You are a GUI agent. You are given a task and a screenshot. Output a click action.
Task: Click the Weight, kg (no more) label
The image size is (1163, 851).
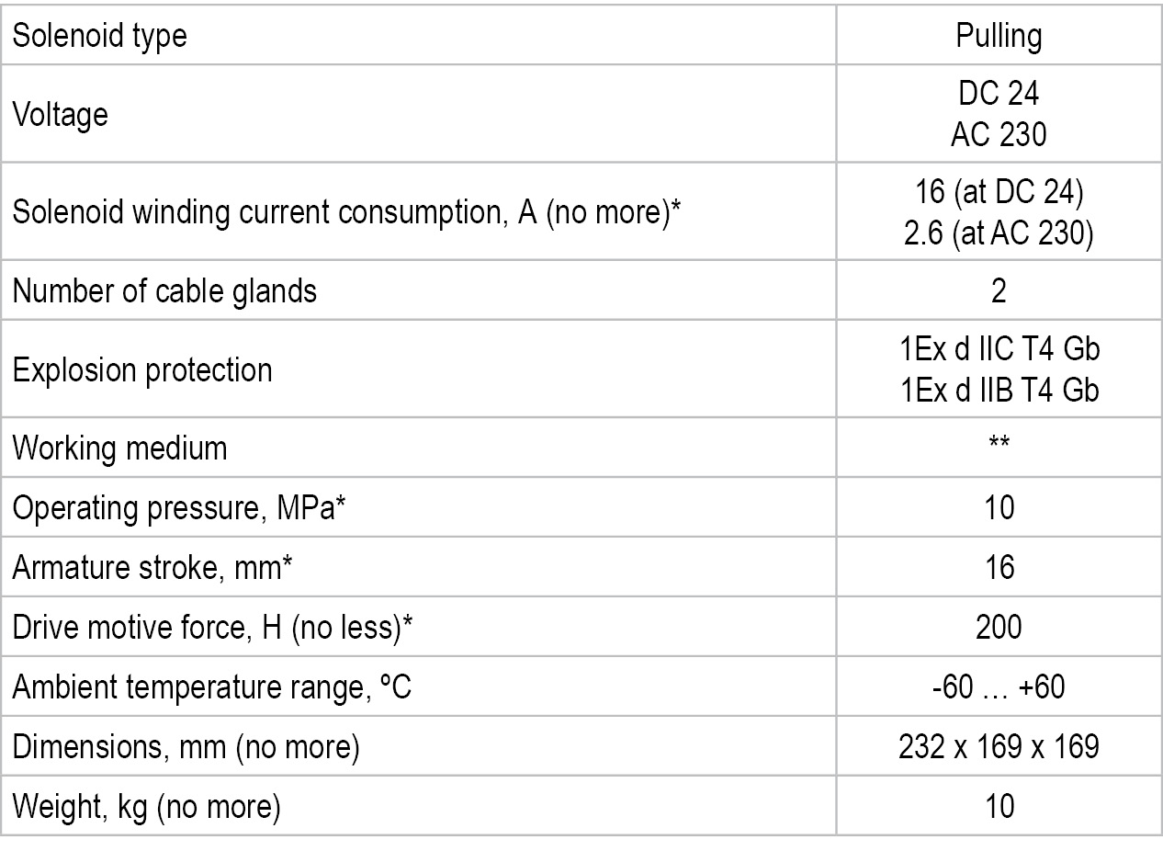pyautogui.click(x=146, y=807)
